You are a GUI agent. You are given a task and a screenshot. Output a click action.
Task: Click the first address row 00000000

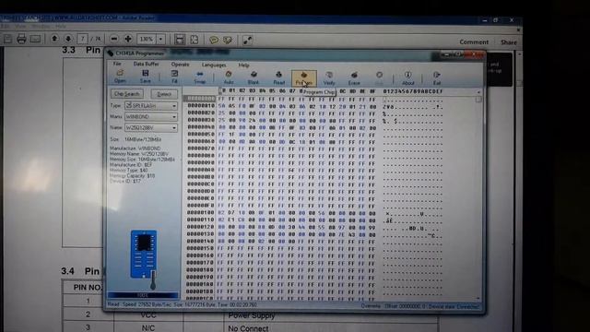200,99
